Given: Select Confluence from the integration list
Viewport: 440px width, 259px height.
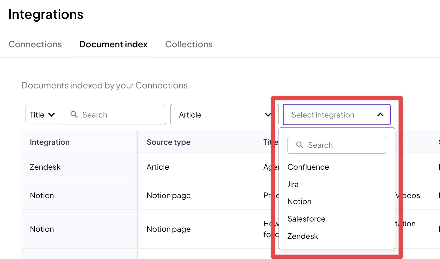Looking at the screenshot, I should (308, 167).
